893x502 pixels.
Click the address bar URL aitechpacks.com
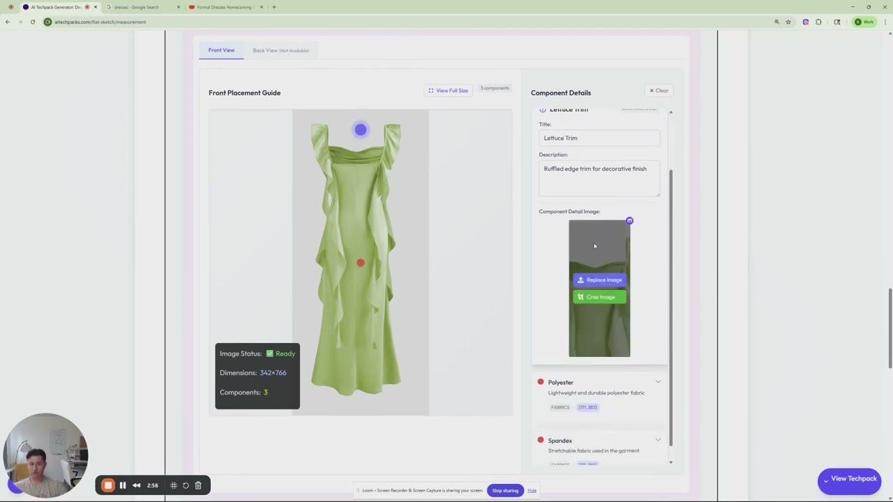pyautogui.click(x=100, y=22)
